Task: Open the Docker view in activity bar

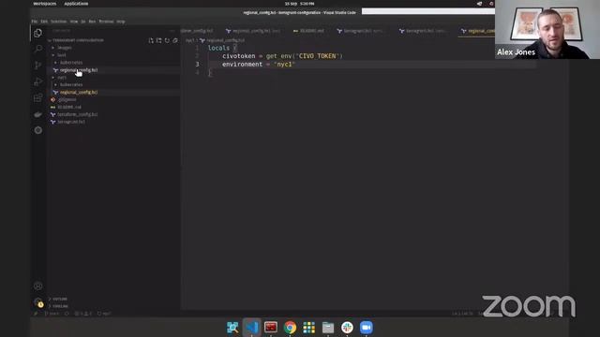Action: [37, 114]
